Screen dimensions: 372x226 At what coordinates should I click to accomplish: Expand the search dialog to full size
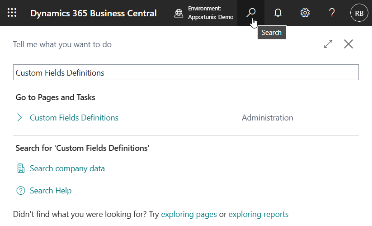coord(328,44)
